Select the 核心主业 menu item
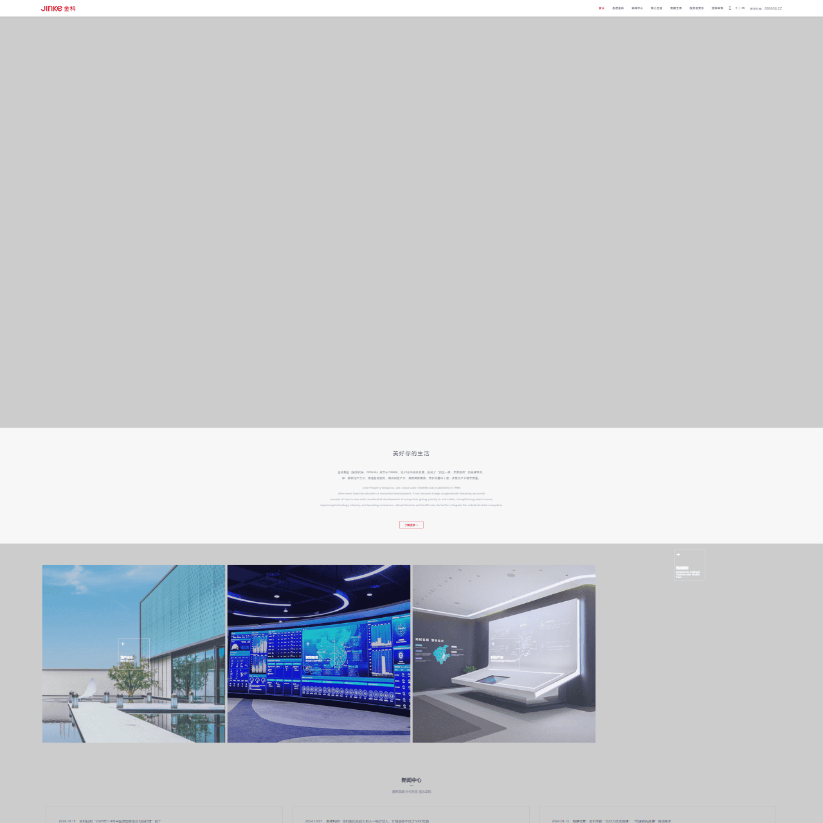823x823 pixels. pos(656,8)
